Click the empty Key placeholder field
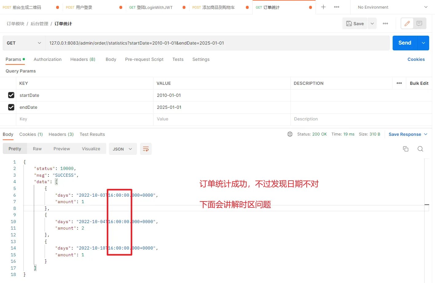 pos(84,119)
